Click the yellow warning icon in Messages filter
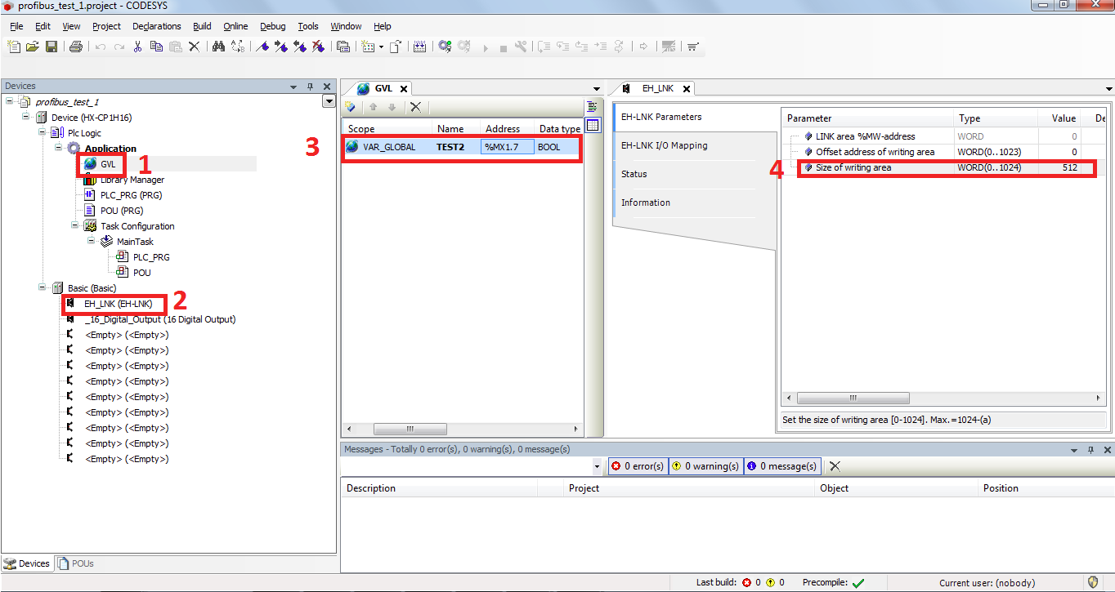Viewport: 1115px width, 592px height. tap(676, 466)
